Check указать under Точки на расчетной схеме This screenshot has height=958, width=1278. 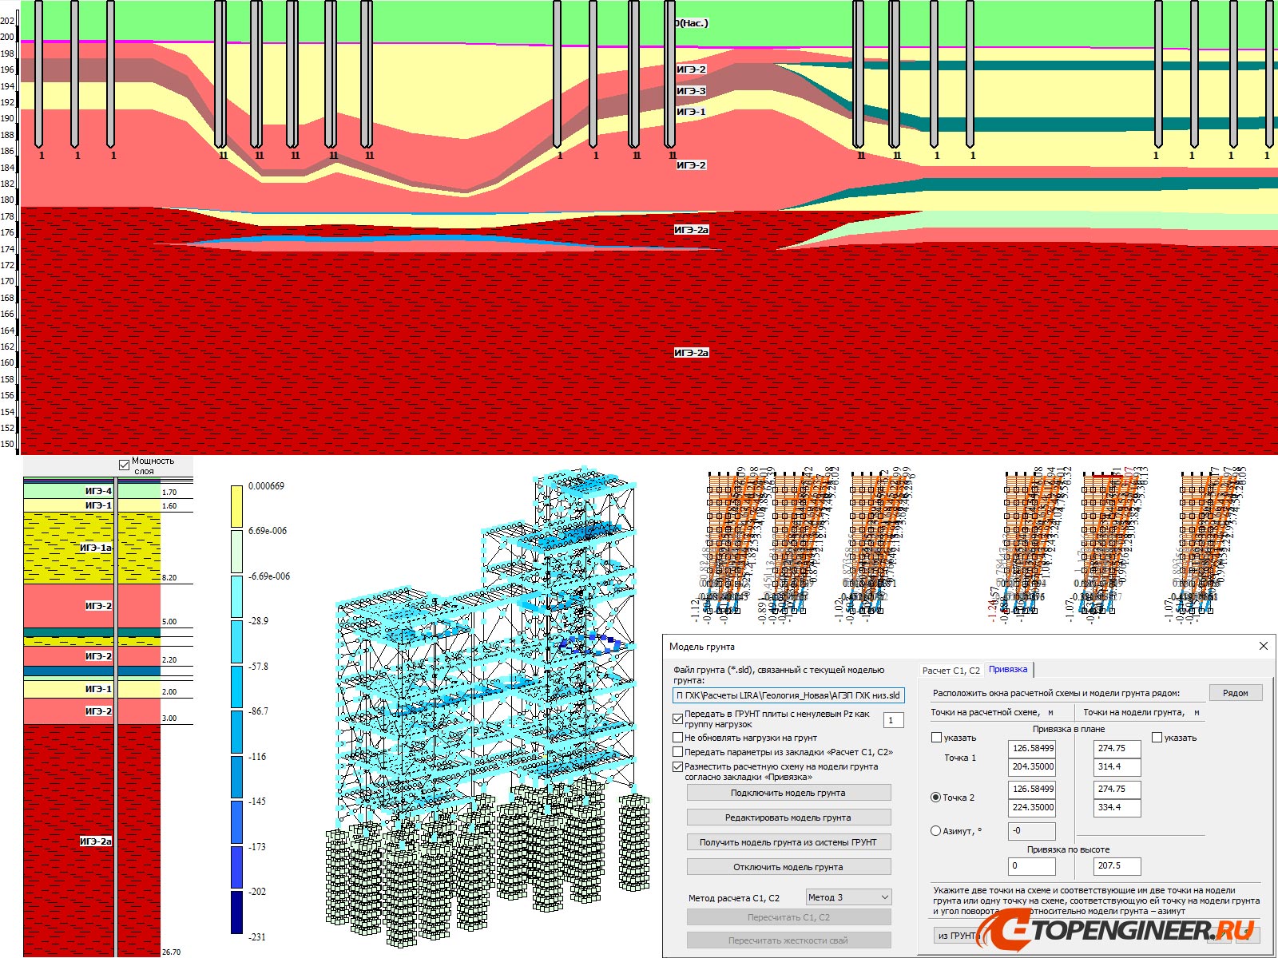point(937,738)
